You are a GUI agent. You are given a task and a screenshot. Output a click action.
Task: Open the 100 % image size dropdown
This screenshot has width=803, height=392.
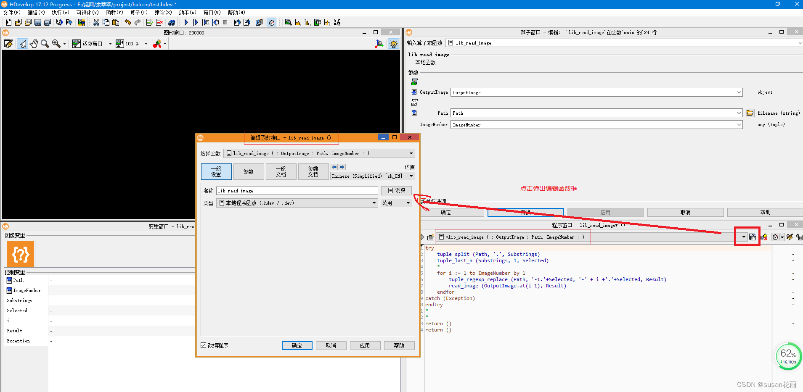click(146, 44)
